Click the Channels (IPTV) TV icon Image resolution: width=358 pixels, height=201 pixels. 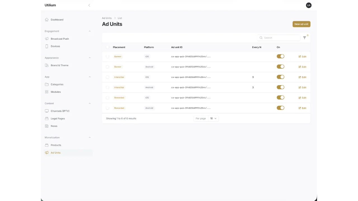coord(47,111)
